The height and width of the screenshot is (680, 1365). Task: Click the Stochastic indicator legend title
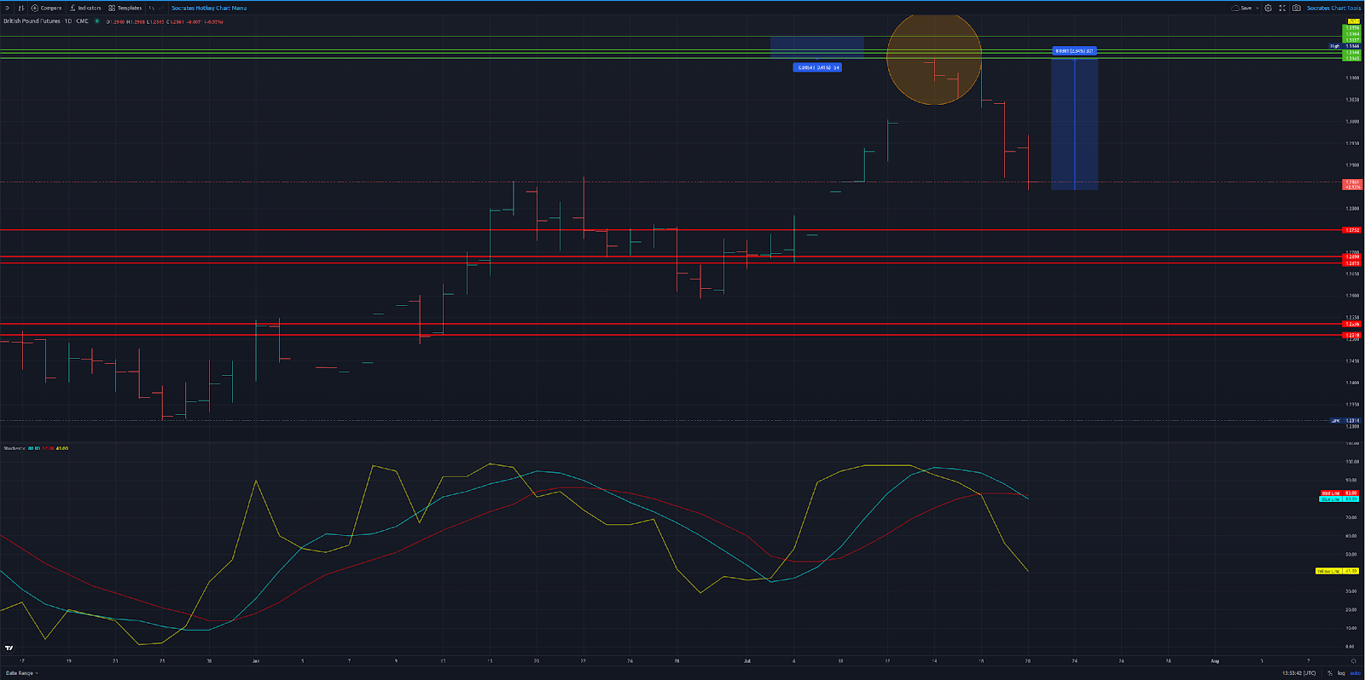(14, 448)
